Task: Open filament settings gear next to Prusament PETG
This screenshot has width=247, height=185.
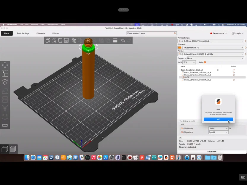Action: [246, 48]
